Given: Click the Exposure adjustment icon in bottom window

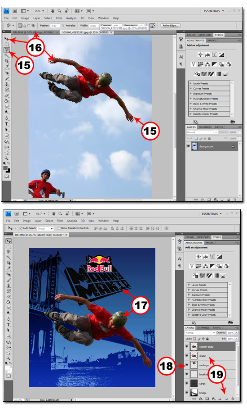Looking at the screenshot, I should click(219, 257).
